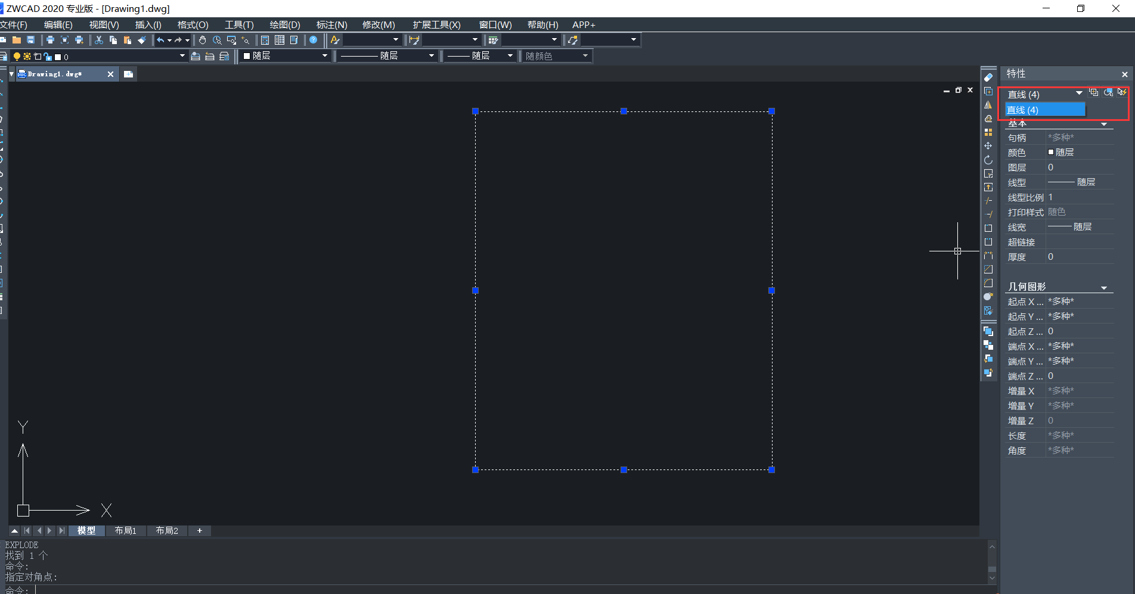Switch to the 布局1 tab
1135x594 pixels.
pyautogui.click(x=125, y=530)
